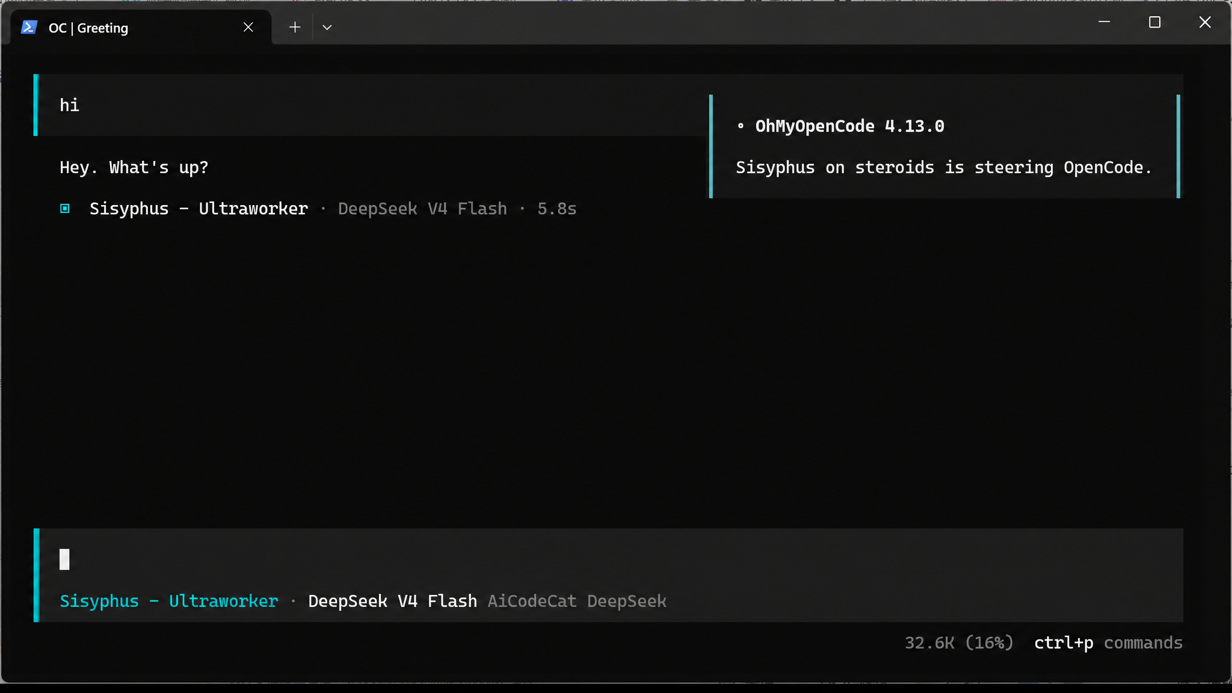Click the "AiCodeCat DeepSeek" provider label
Viewport: 1232px width, 693px height.
tap(577, 601)
